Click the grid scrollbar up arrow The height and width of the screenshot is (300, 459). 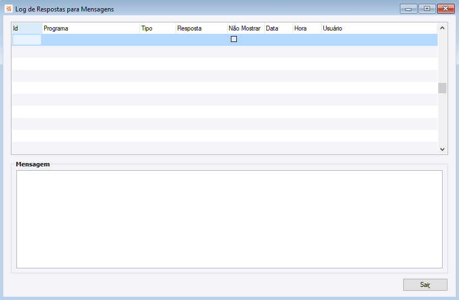(x=442, y=28)
